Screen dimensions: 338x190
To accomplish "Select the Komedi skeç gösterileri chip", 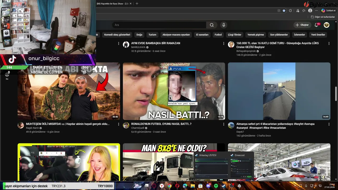I will pos(117,35).
